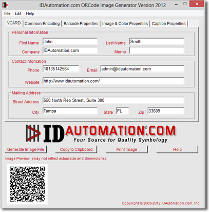Image resolution: width=209 pixels, height=212 pixels.
Task: Click the Street Address field
Action: pyautogui.click(x=113, y=100)
